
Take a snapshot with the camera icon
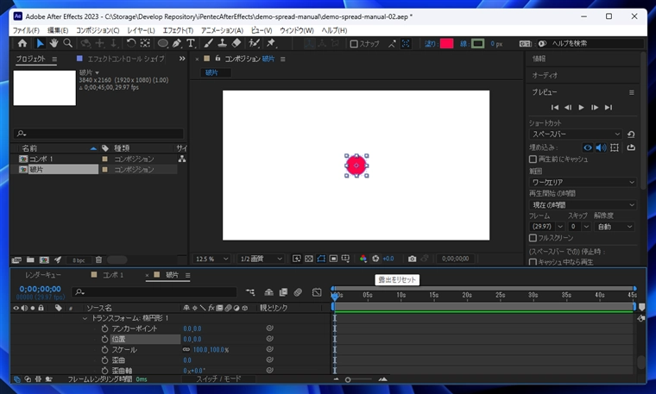[x=412, y=259]
